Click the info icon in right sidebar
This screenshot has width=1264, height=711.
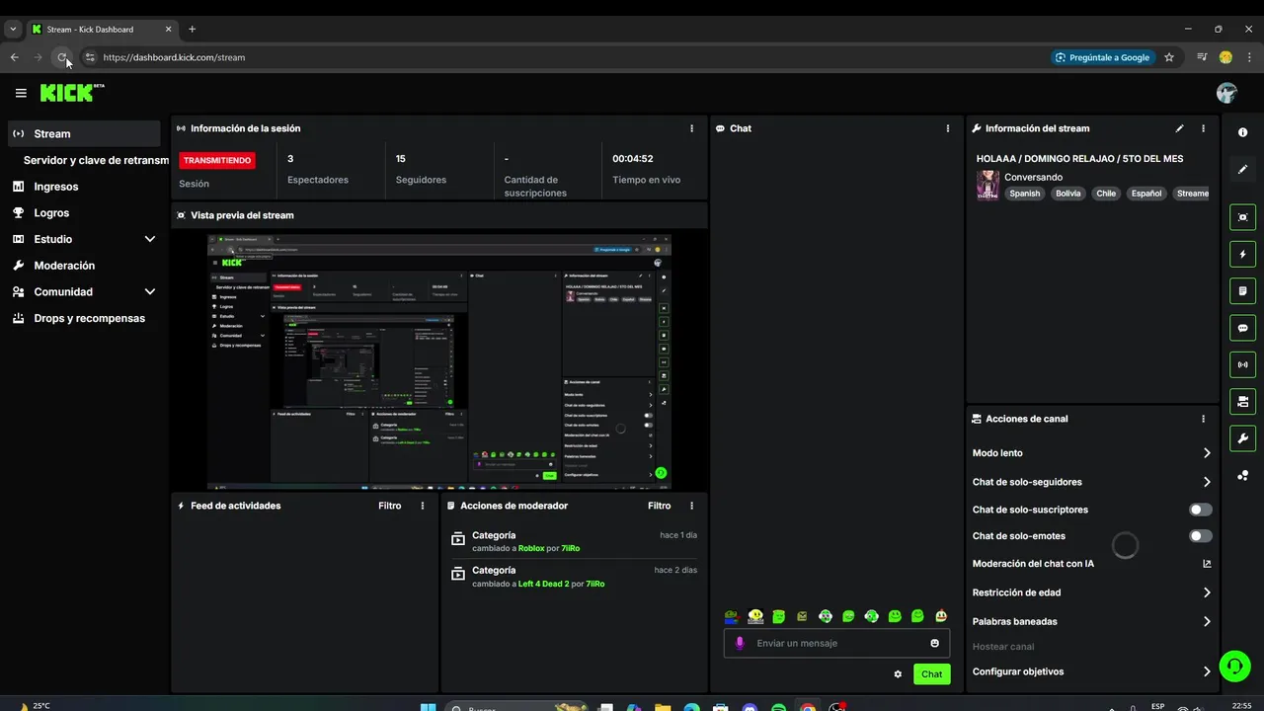pyautogui.click(x=1242, y=132)
